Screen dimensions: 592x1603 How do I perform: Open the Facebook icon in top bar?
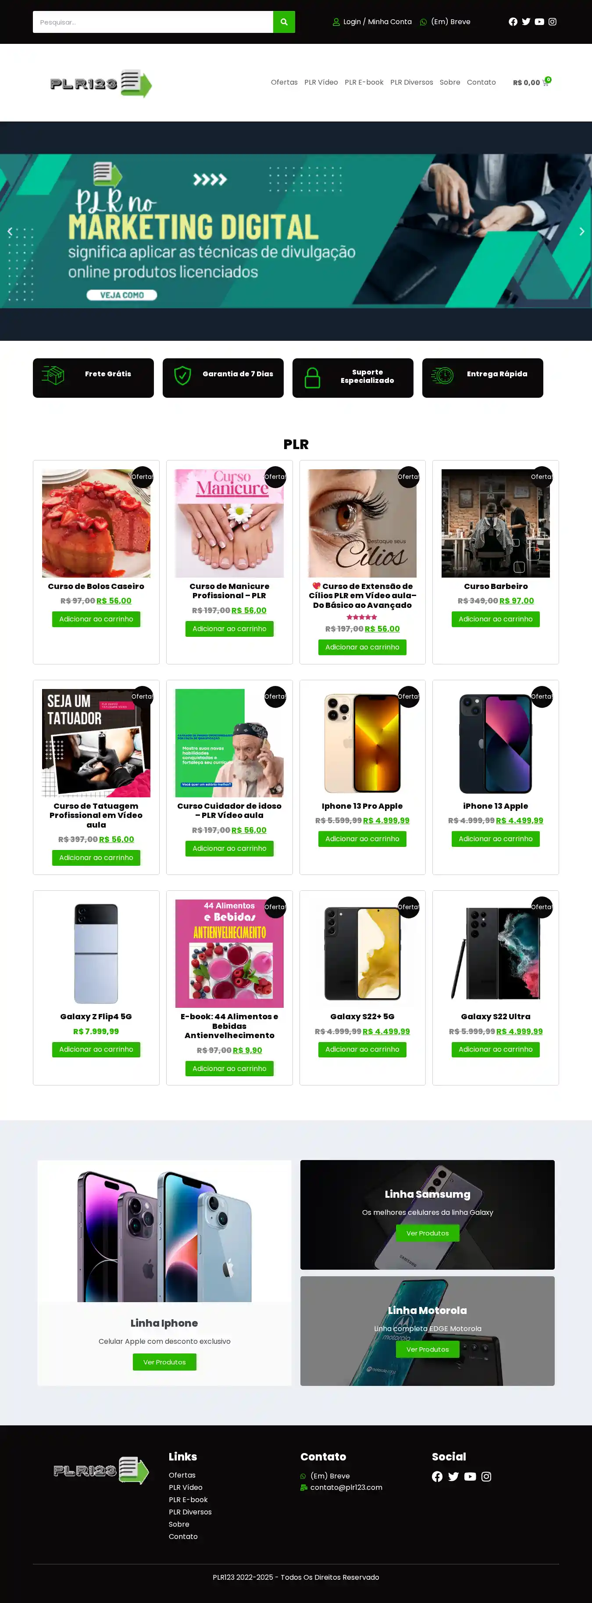pos(513,22)
